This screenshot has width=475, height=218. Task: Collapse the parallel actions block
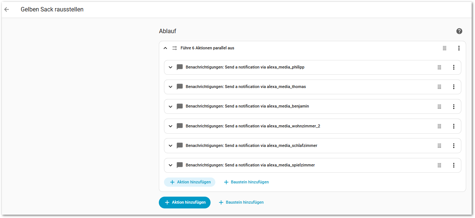pos(165,48)
